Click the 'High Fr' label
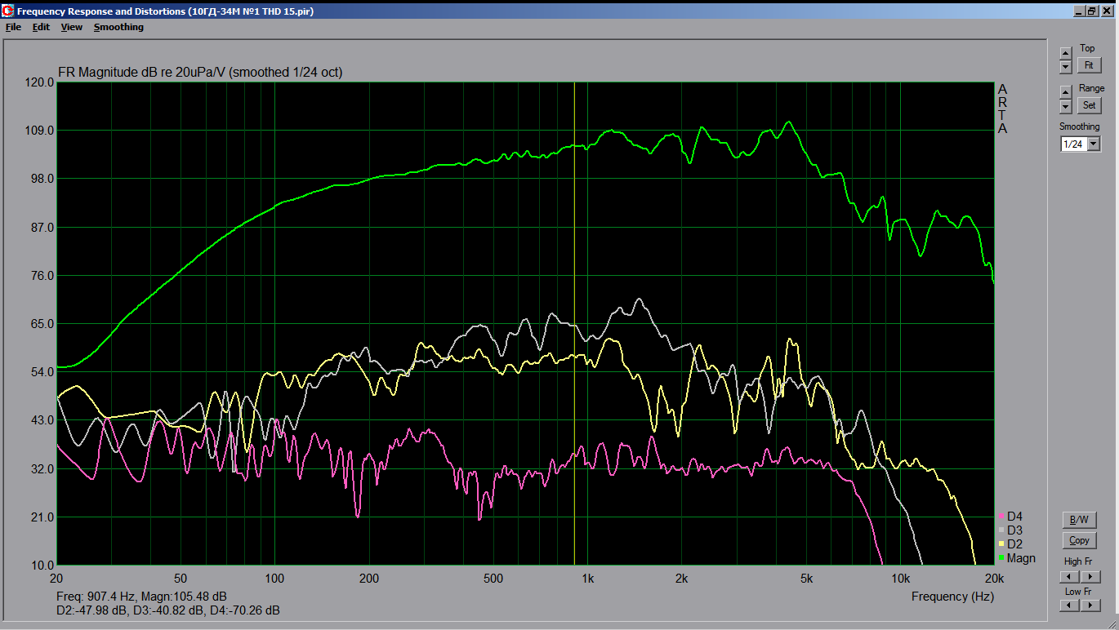The image size is (1119, 630). [1078, 561]
